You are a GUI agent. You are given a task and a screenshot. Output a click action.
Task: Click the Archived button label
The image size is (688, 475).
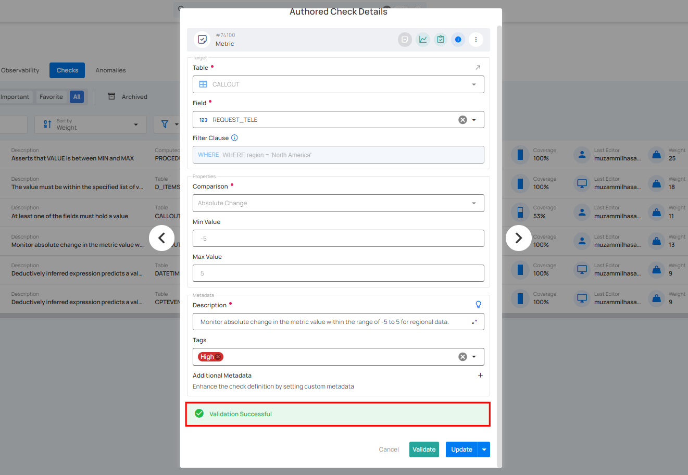pyautogui.click(x=134, y=97)
